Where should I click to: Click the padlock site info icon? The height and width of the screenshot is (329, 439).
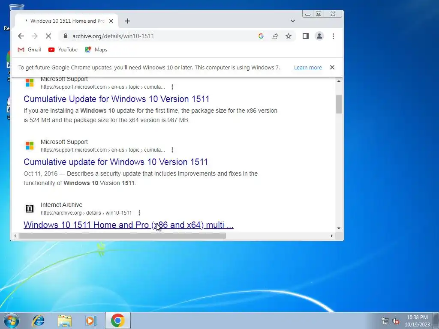point(66,36)
